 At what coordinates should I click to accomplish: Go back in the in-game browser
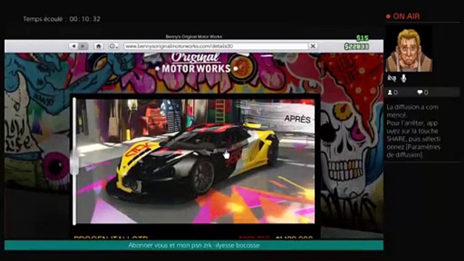74,46
